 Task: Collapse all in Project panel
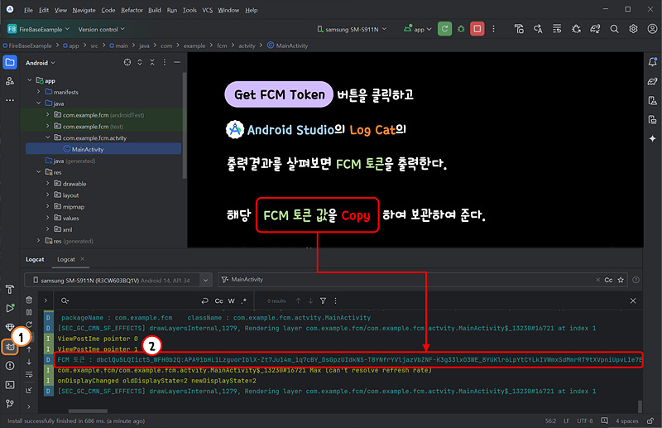[152, 62]
